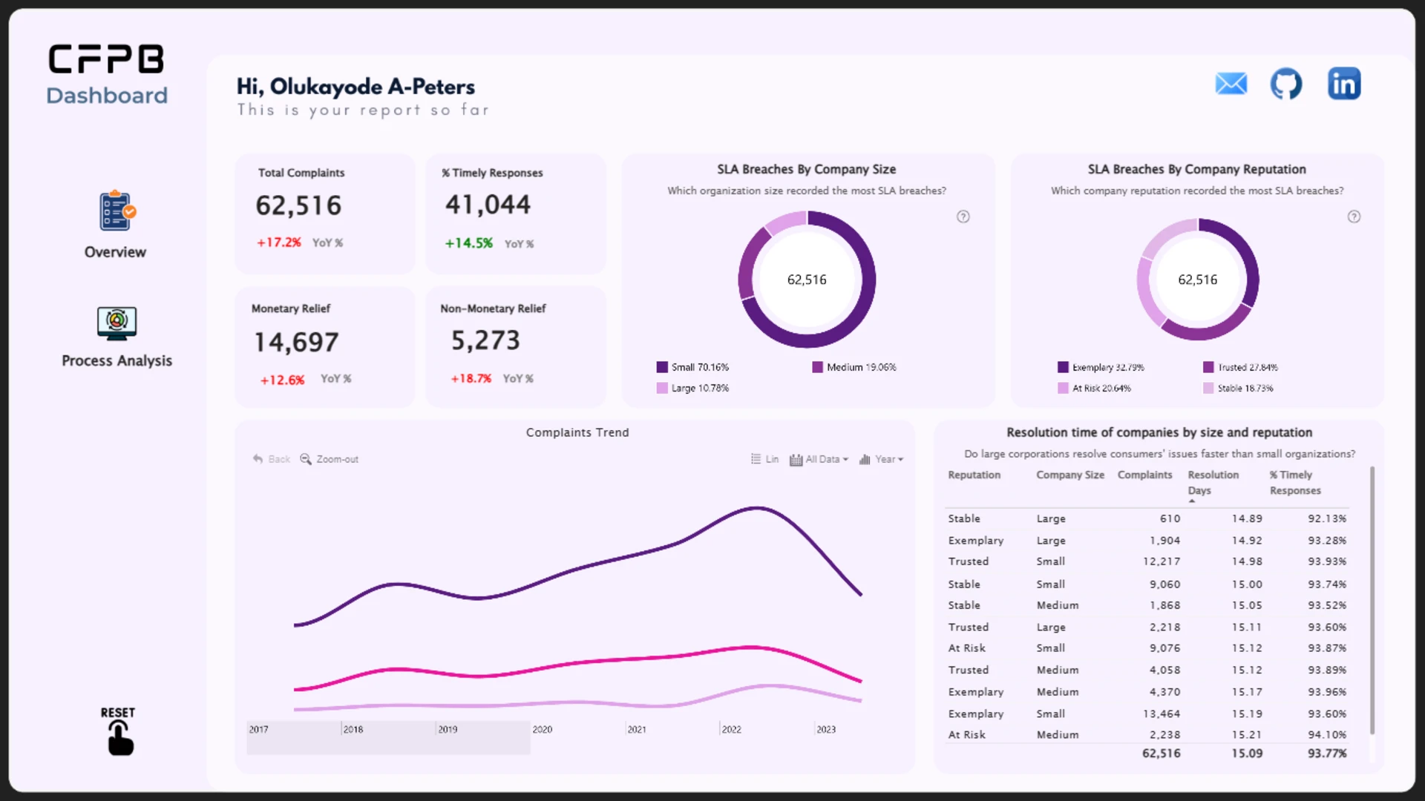1425x801 pixels.
Task: Open the LinkedIn profile icon
Action: [x=1344, y=84]
